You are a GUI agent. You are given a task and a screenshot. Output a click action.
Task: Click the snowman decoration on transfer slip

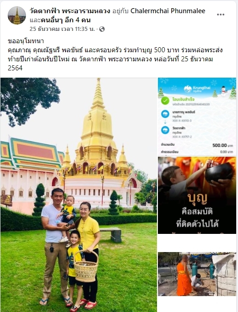pyautogui.click(x=223, y=90)
